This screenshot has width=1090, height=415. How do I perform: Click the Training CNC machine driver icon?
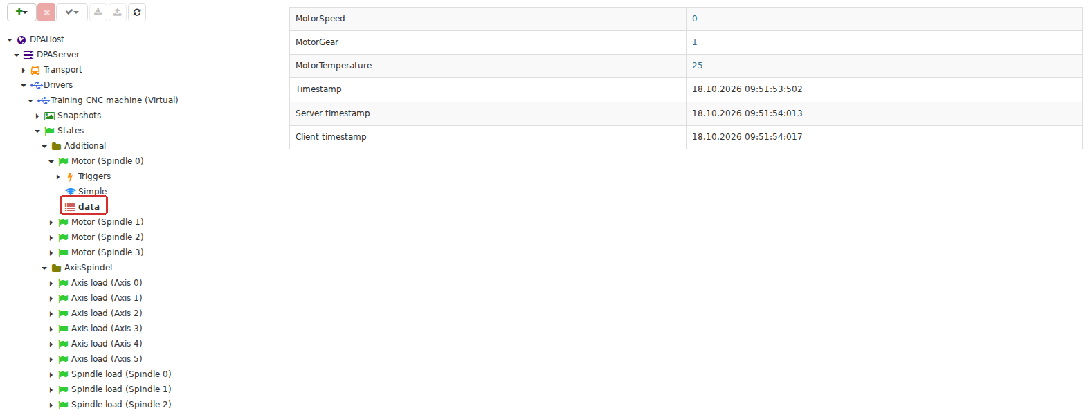(x=43, y=101)
